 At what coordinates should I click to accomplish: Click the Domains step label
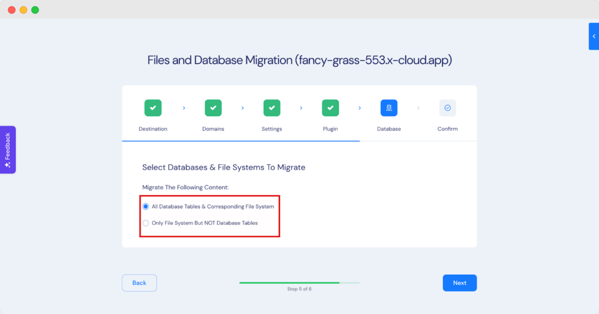(213, 129)
